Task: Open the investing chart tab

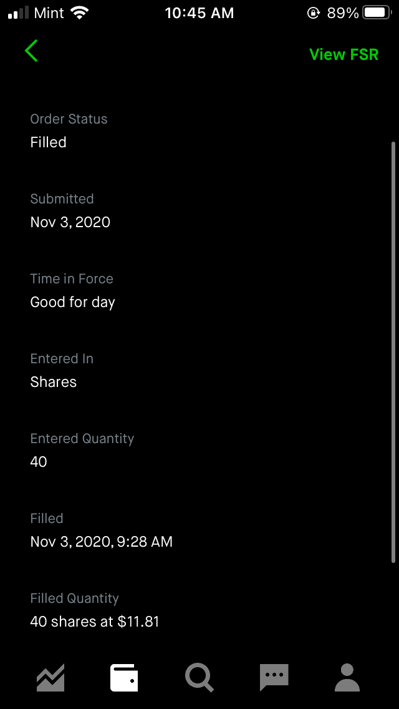Action: click(x=50, y=678)
